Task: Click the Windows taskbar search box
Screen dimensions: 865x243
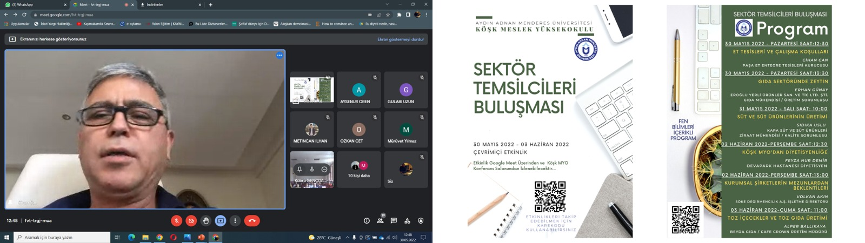Action: [62, 237]
